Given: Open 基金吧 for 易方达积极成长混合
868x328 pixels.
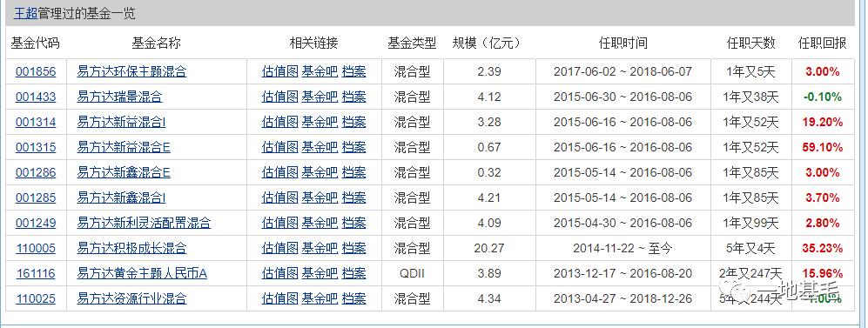Looking at the screenshot, I should coord(320,248).
